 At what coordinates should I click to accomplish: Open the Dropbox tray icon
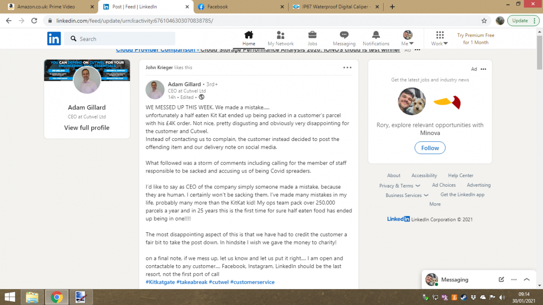473,297
